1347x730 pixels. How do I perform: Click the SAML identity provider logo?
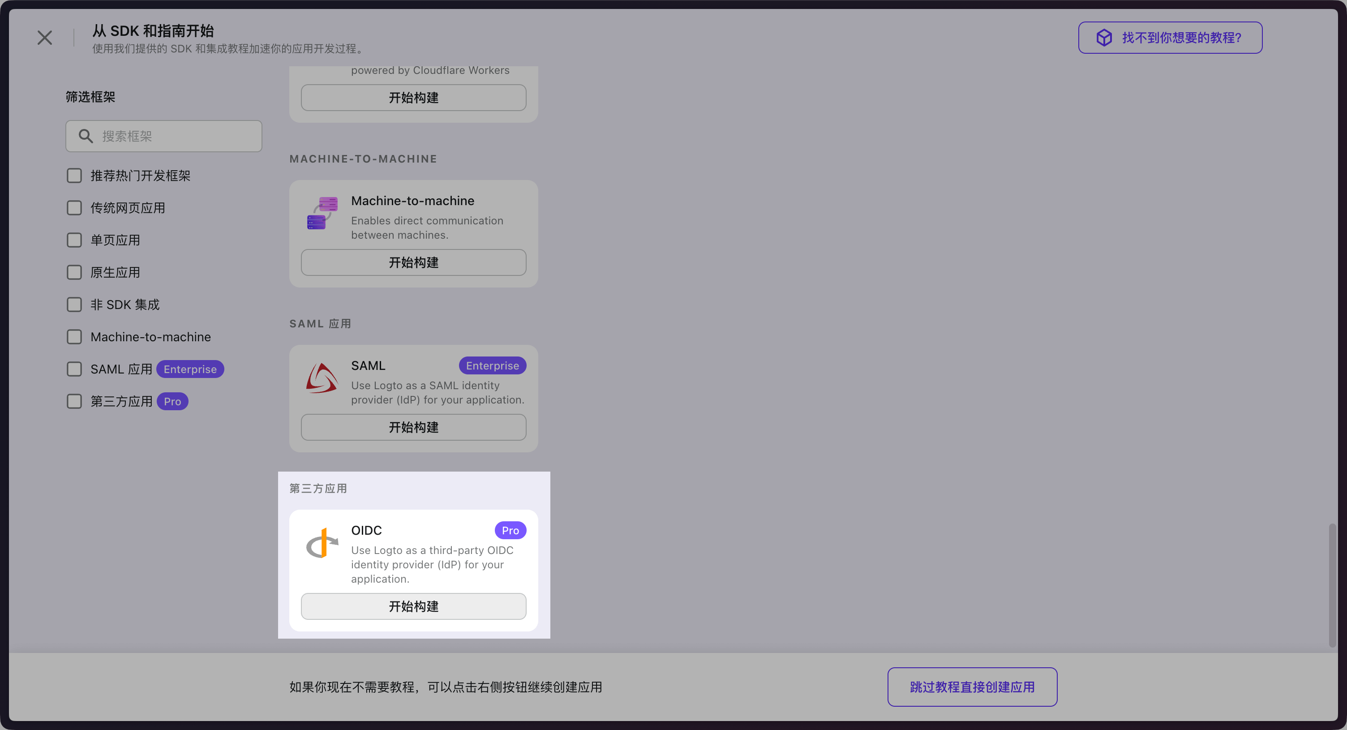click(322, 378)
